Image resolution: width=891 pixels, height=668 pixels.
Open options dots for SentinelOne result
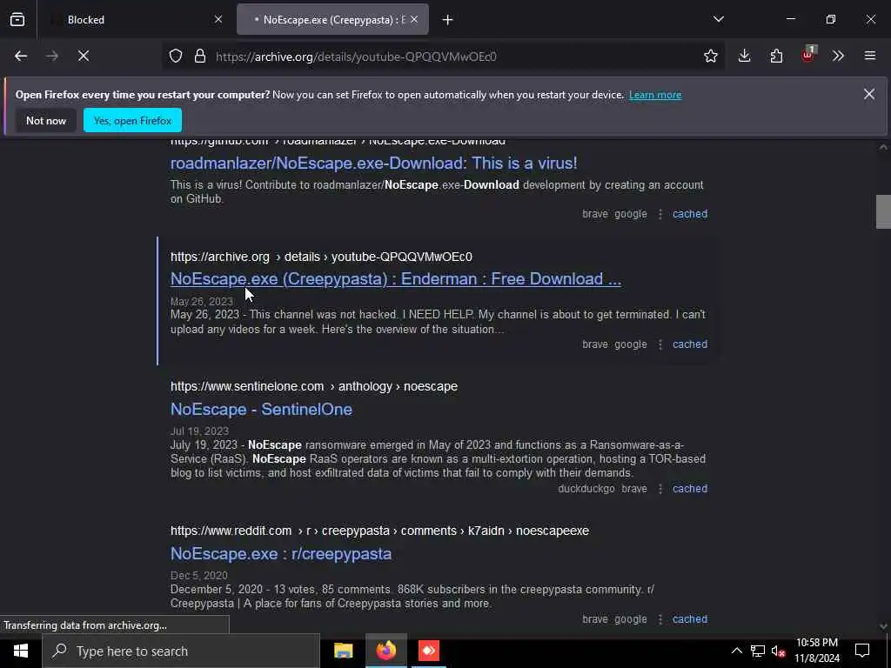pyautogui.click(x=660, y=489)
